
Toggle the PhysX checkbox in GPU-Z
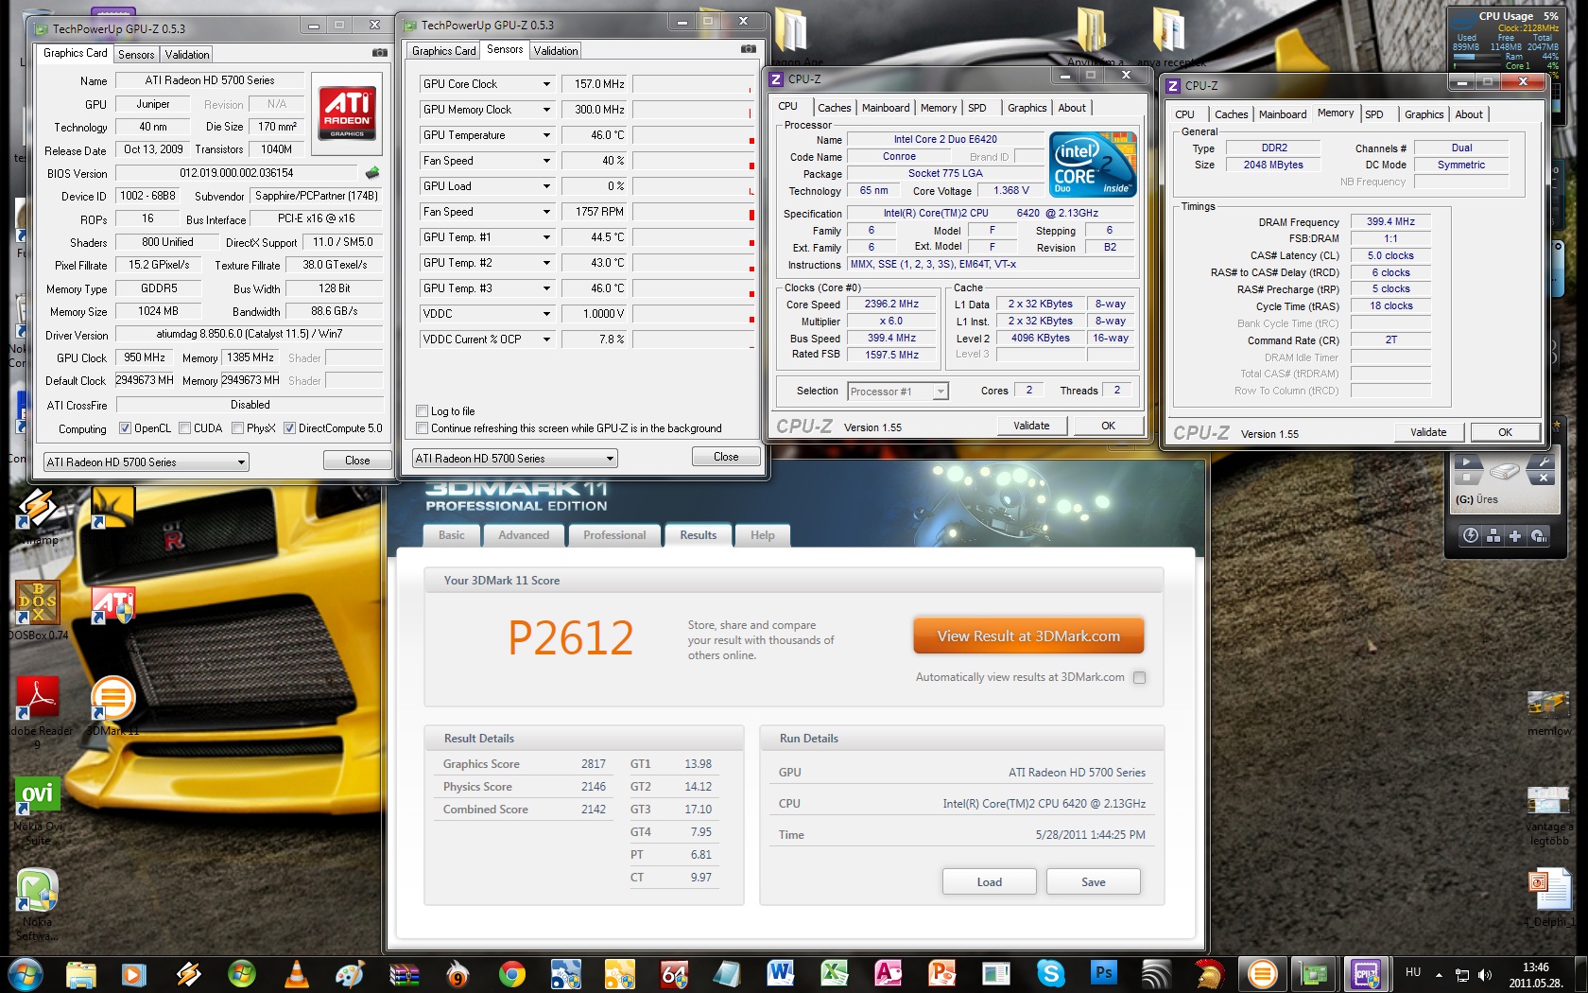pos(237,428)
